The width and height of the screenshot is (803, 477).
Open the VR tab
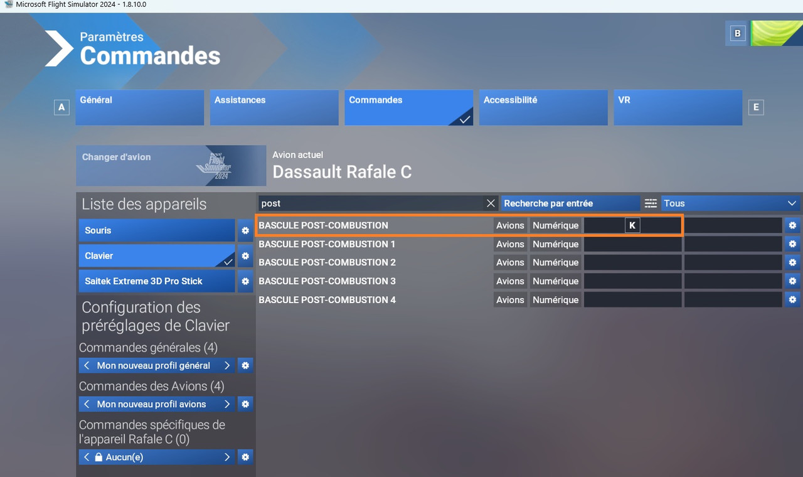pyautogui.click(x=678, y=107)
